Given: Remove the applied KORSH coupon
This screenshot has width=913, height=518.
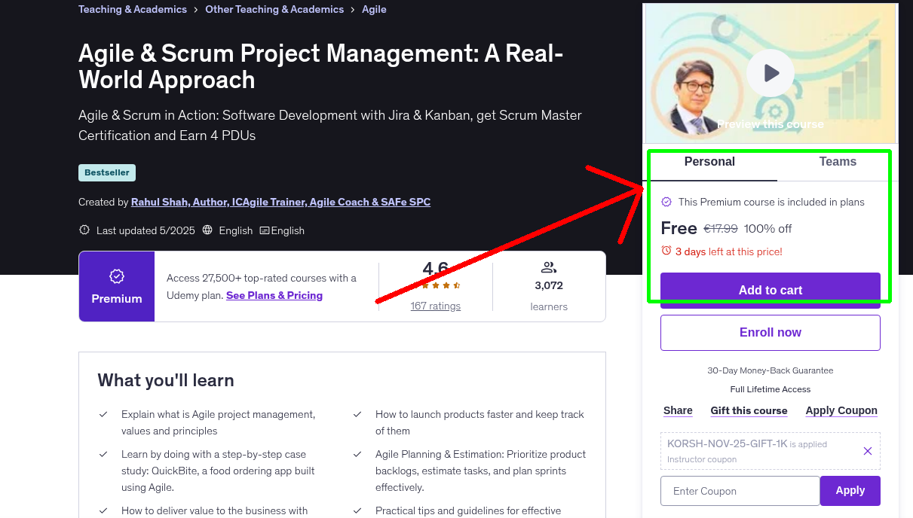Looking at the screenshot, I should pyautogui.click(x=868, y=450).
